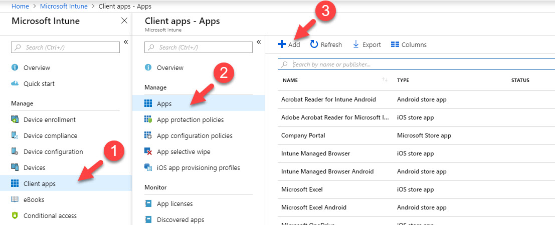Click the Overview info icon in Intune menu

pos(15,67)
